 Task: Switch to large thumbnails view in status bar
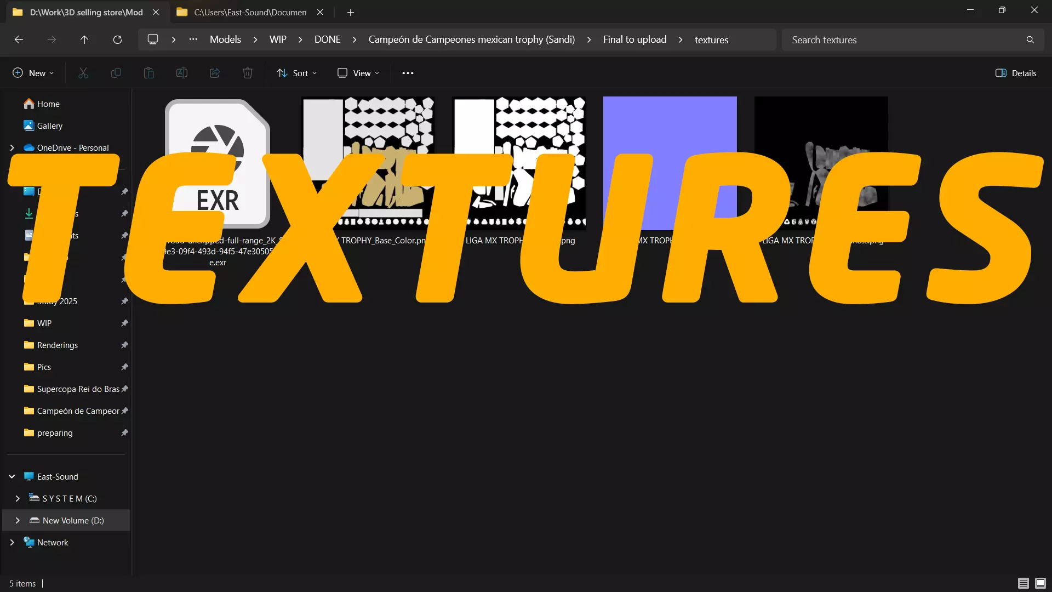(x=1040, y=583)
